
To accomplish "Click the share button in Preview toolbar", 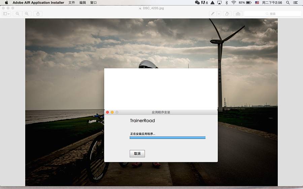I will (38, 14).
